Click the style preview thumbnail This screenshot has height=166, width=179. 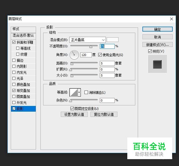click(158, 64)
